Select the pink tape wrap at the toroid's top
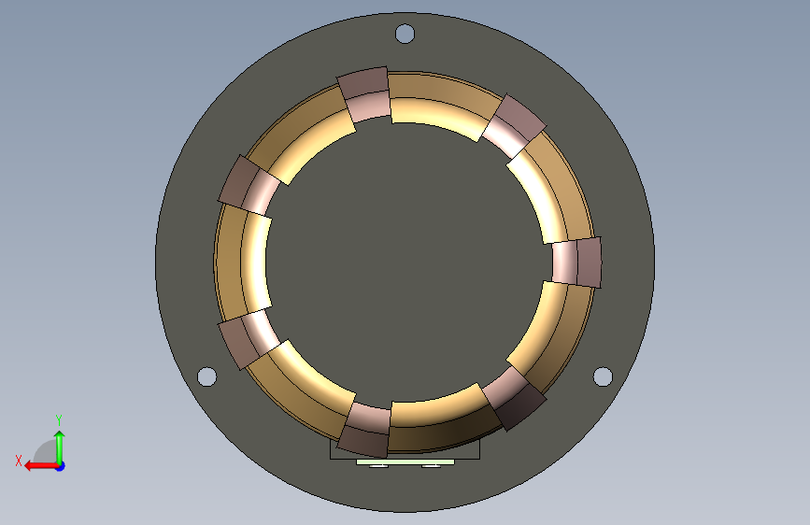Image resolution: width=810 pixels, height=525 pixels. pos(364,94)
